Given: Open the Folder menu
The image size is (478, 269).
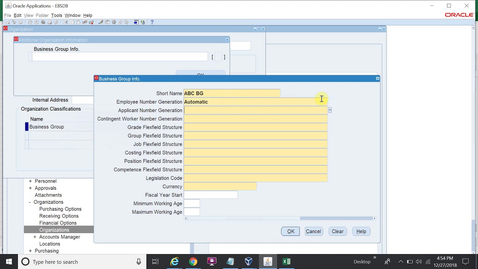Looking at the screenshot, I should pyautogui.click(x=42, y=15).
